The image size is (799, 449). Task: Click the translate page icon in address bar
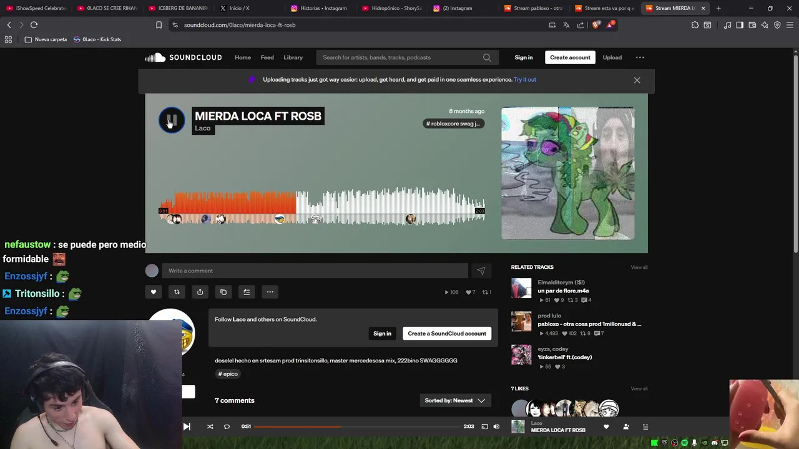tap(566, 25)
